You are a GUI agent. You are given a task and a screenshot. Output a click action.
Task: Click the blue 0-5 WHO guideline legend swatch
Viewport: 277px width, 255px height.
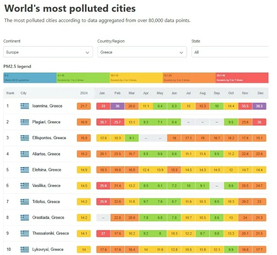coord(30,78)
